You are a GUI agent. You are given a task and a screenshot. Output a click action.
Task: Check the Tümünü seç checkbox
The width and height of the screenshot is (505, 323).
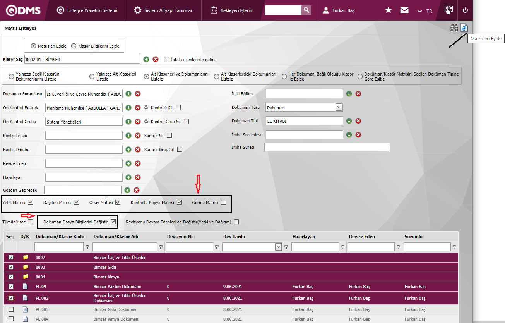pos(31,222)
